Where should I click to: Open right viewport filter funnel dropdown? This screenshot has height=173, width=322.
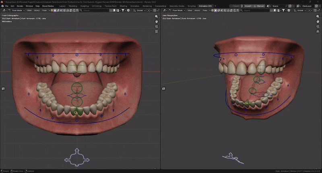click(x=284, y=10)
